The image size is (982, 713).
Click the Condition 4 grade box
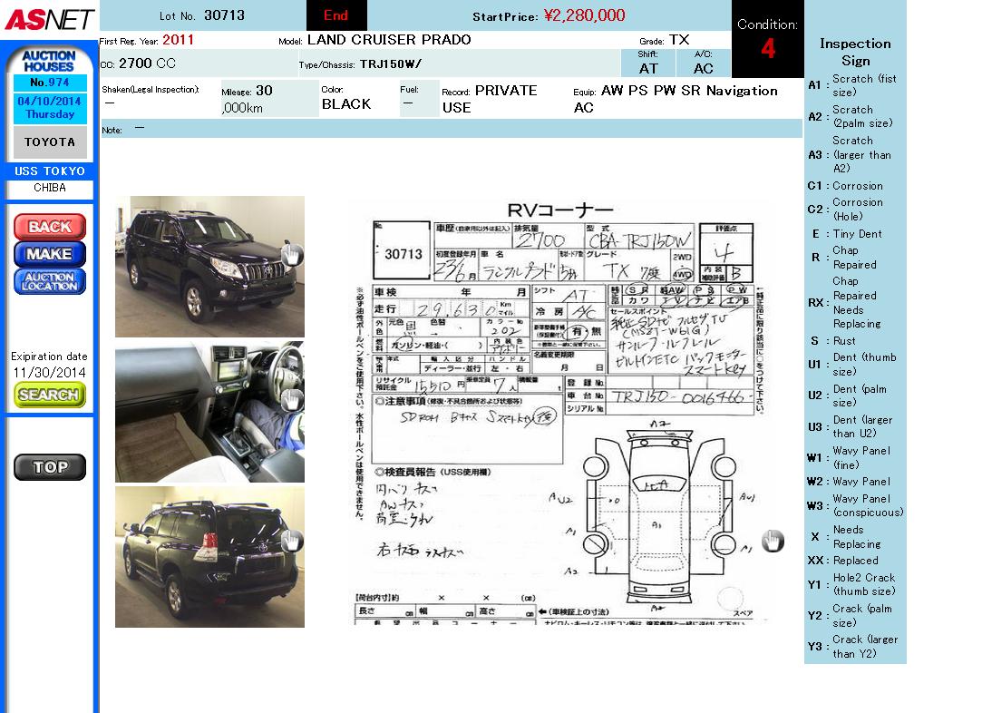pyautogui.click(x=767, y=40)
